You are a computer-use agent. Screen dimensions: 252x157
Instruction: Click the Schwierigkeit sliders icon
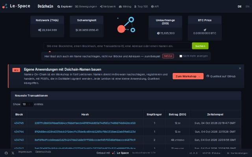77,30
